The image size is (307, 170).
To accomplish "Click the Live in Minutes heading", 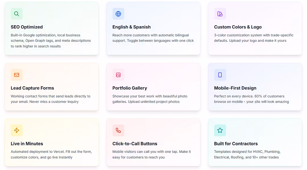I will 27,144.
